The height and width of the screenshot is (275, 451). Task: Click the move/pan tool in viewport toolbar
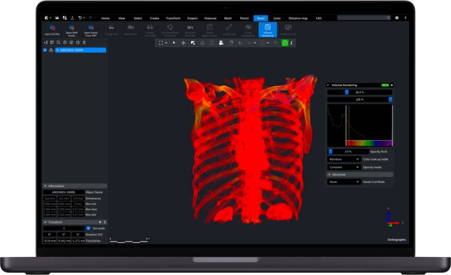pos(183,43)
